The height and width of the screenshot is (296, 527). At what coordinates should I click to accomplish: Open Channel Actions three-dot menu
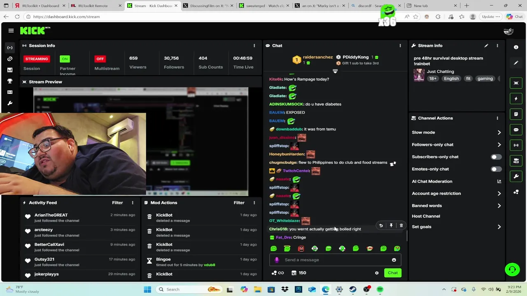point(497,118)
